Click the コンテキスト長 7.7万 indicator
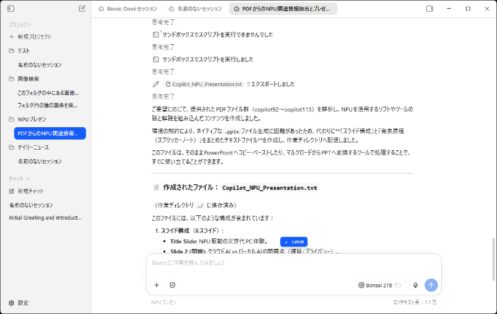 [414, 302]
